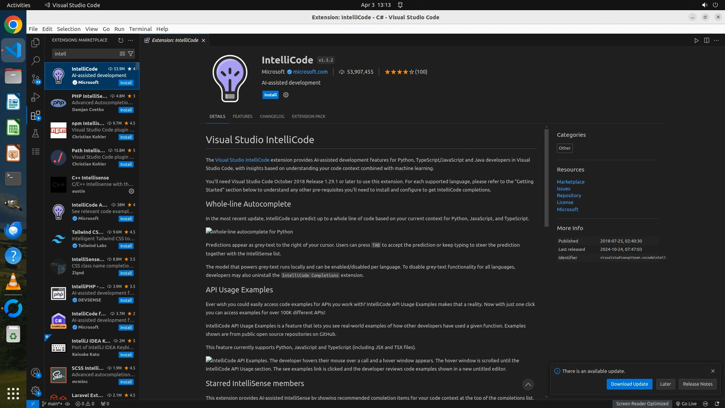Click the extension details vertical scrollbar
This screenshot has width=725, height=408.
coord(546,178)
